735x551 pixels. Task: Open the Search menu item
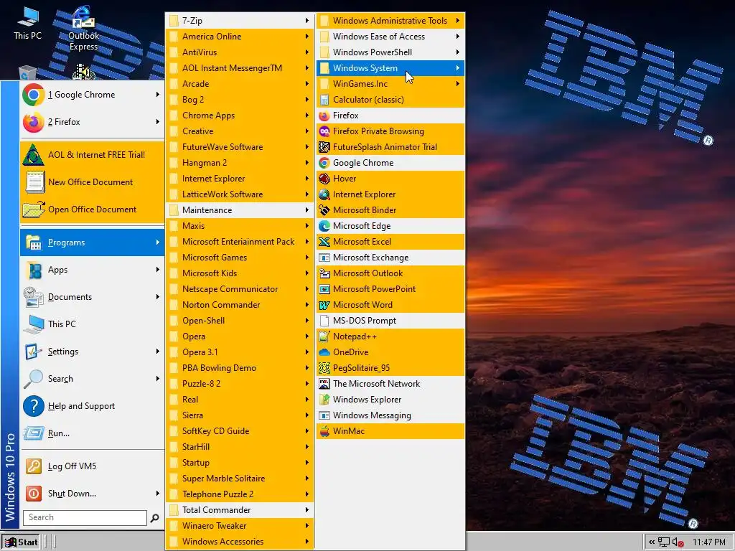[x=92, y=379]
